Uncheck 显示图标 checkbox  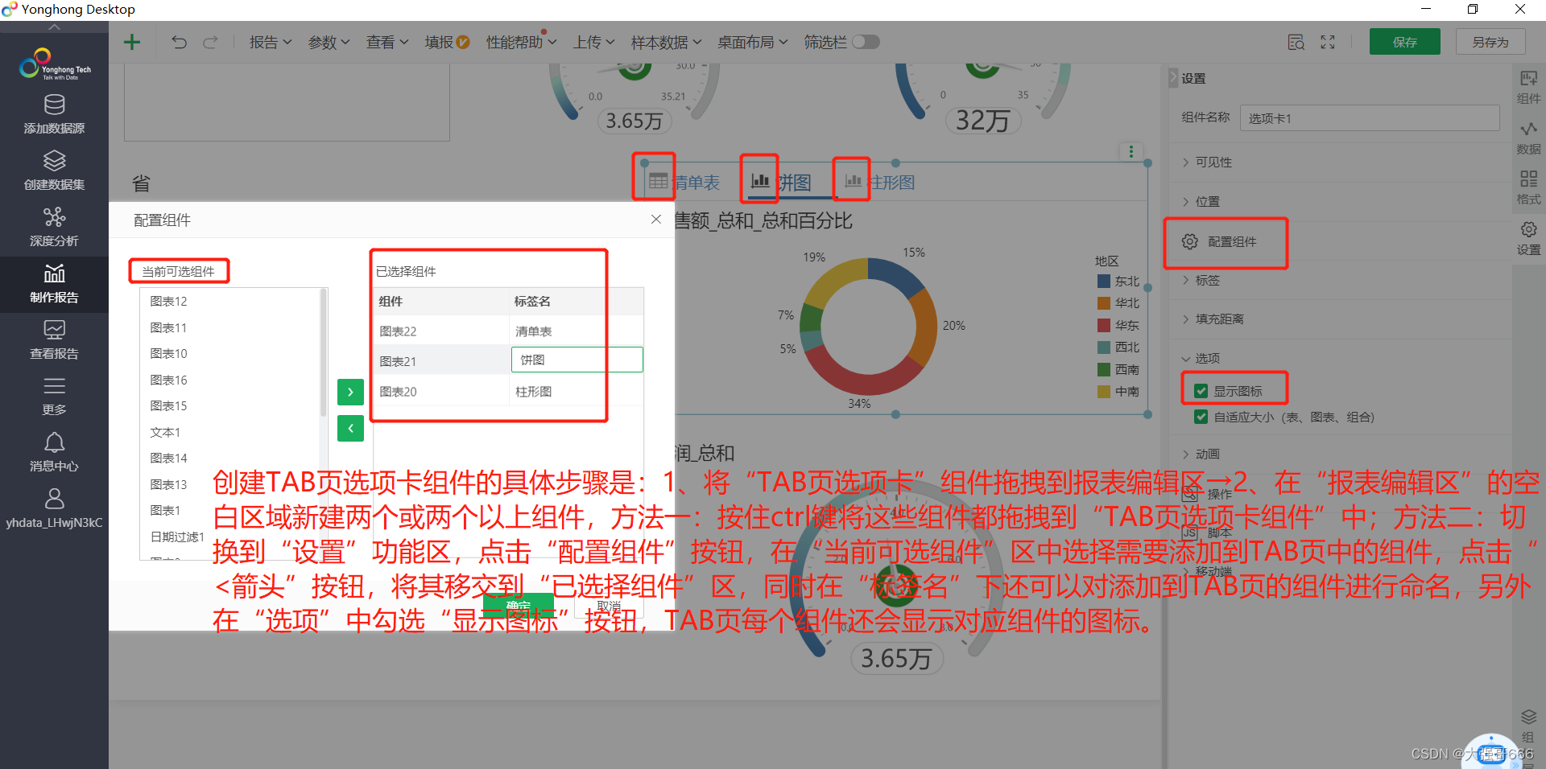(1201, 391)
